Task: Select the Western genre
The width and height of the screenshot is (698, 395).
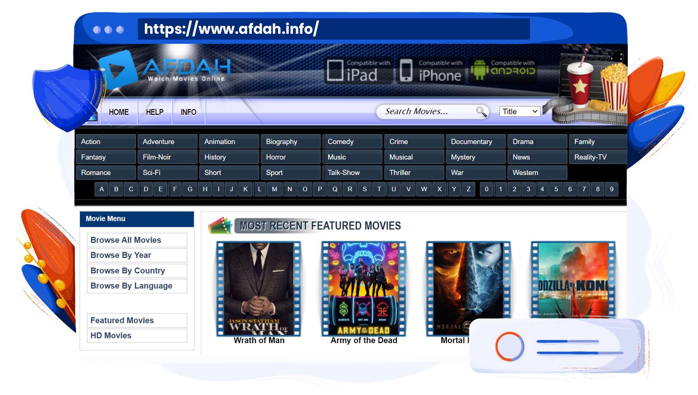Action: (538, 173)
